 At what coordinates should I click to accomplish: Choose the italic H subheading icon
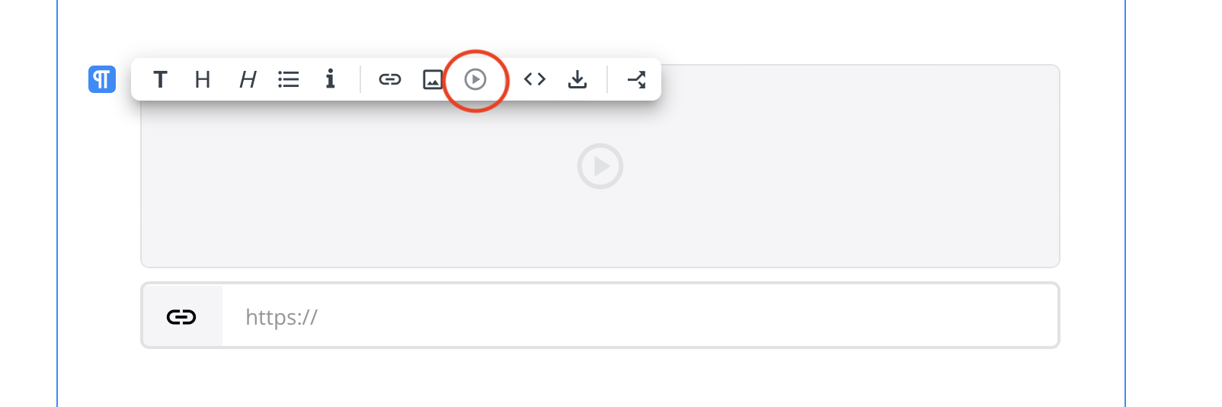248,79
